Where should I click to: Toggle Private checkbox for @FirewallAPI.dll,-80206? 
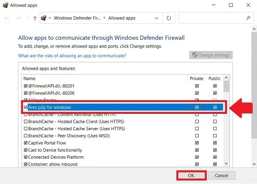197,93
